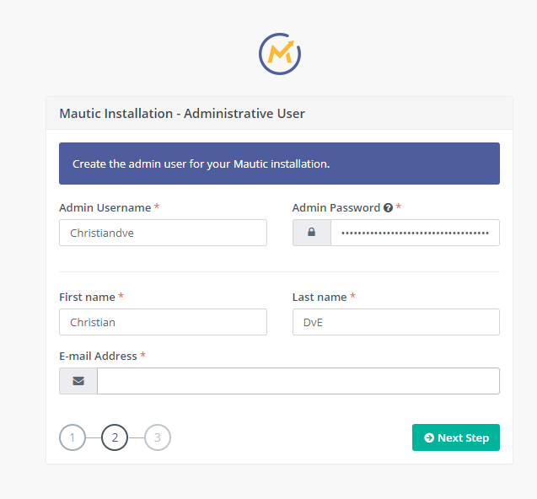Click the Admin Password label text
Image resolution: width=537 pixels, height=499 pixels.
[336, 208]
